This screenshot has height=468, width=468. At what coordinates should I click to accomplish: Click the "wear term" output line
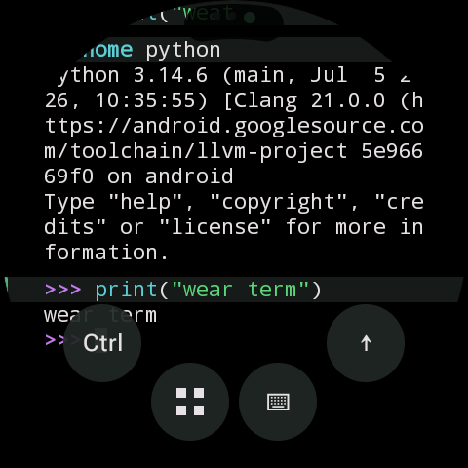pos(100,315)
